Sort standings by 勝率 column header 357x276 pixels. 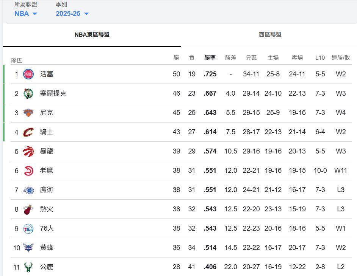pos(210,57)
